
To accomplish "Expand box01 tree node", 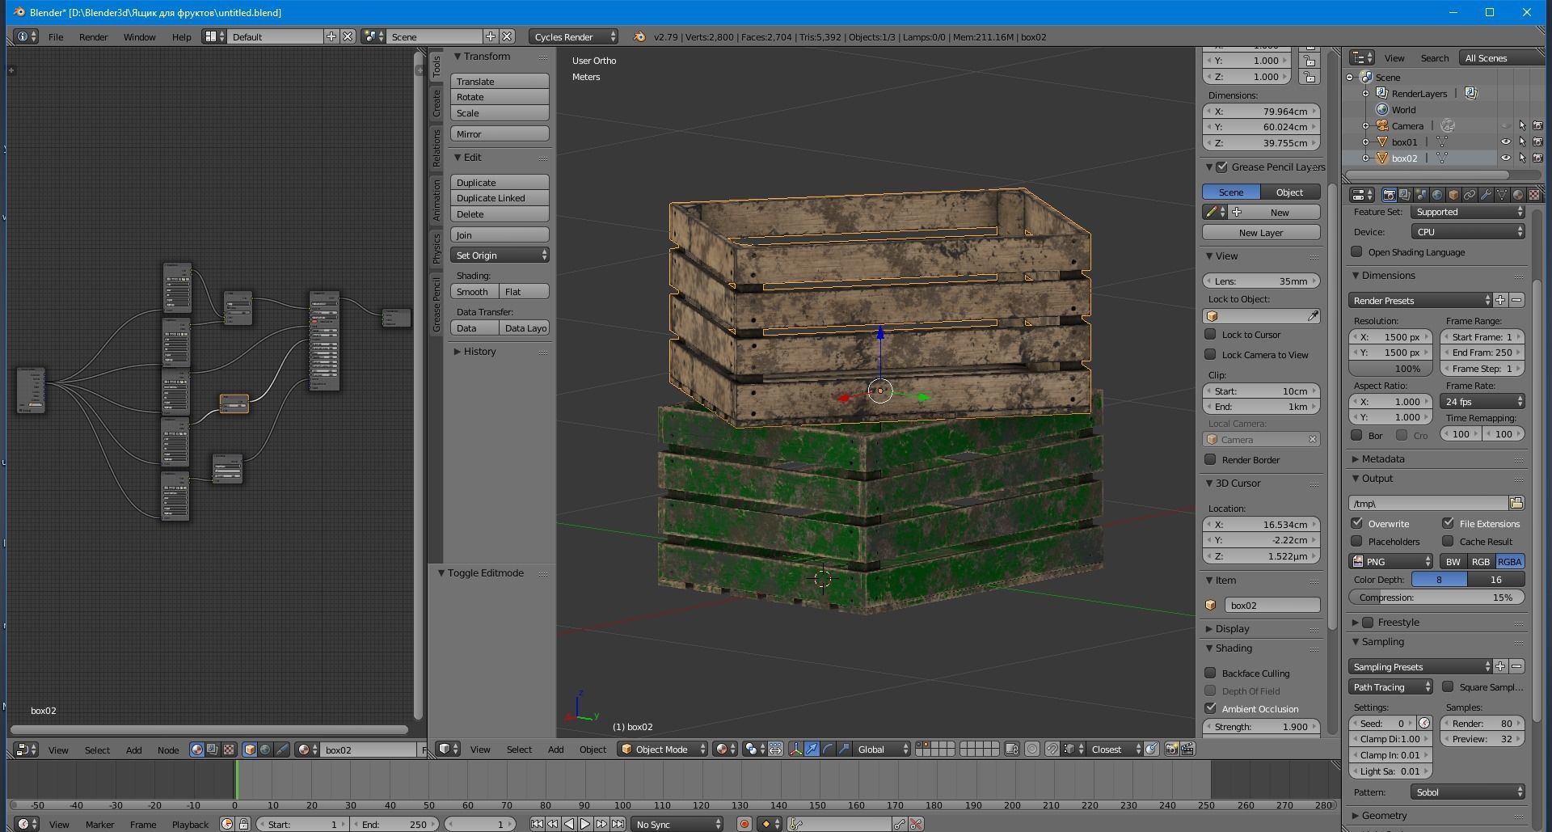I will tap(1365, 142).
